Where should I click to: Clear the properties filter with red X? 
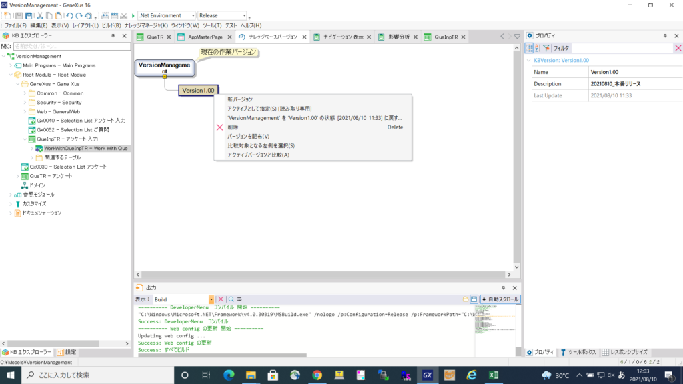point(678,48)
